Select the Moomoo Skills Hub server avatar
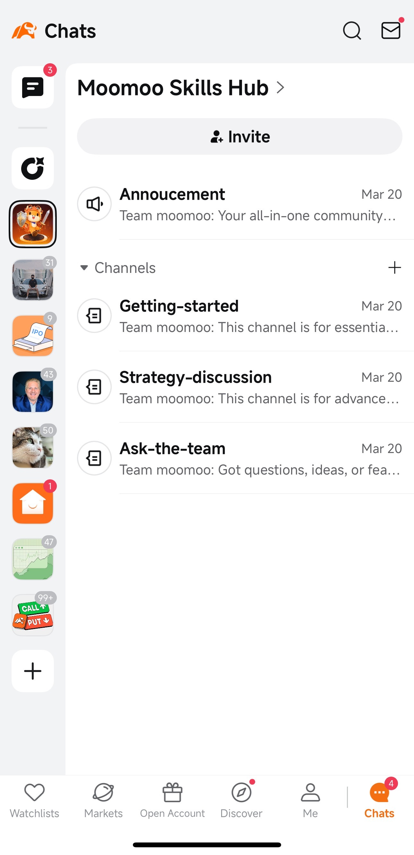414x855 pixels. pos(32,224)
